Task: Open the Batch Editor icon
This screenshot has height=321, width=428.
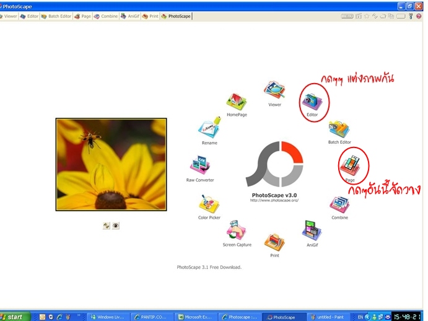Action: (339, 129)
